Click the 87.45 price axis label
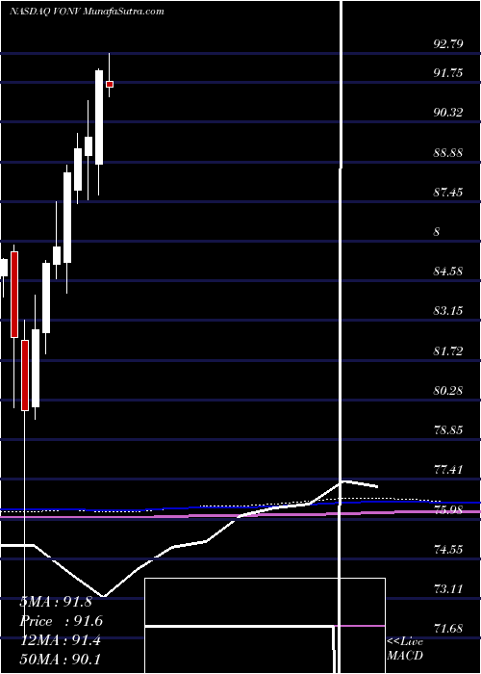 point(448,193)
